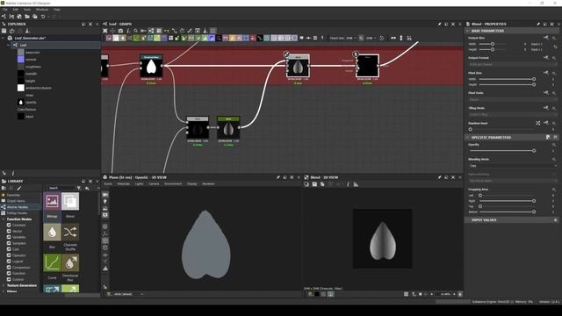The image size is (562, 316).
Task: Collapse the Function Nodes category
Action: click(x=4, y=219)
